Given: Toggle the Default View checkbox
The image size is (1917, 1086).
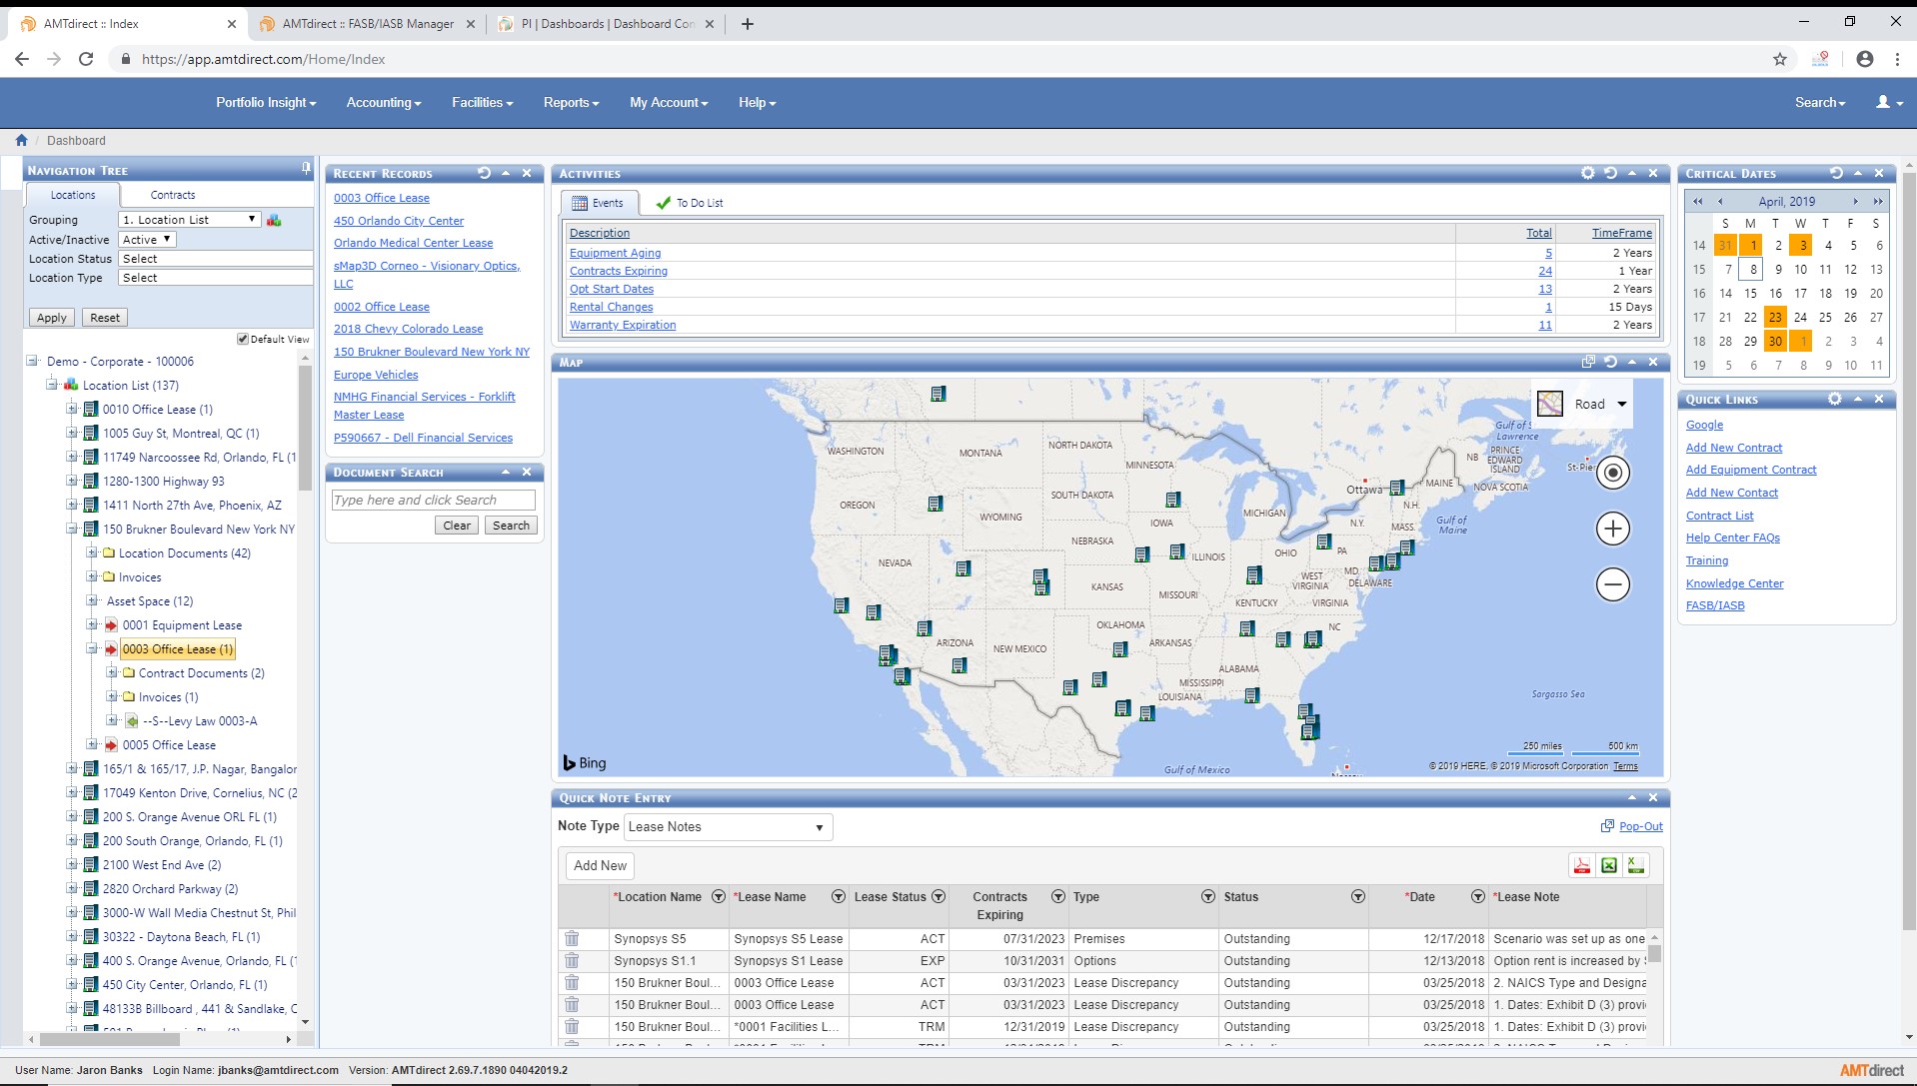Looking at the screenshot, I should 242,339.
